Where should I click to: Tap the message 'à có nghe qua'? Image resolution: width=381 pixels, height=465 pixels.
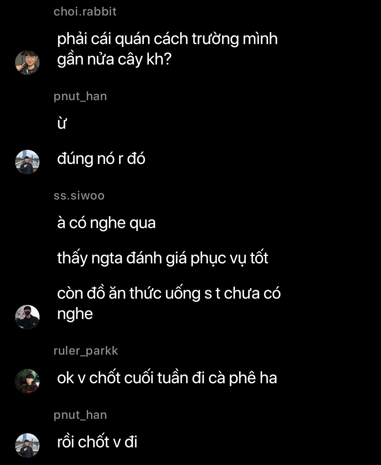pos(106,223)
